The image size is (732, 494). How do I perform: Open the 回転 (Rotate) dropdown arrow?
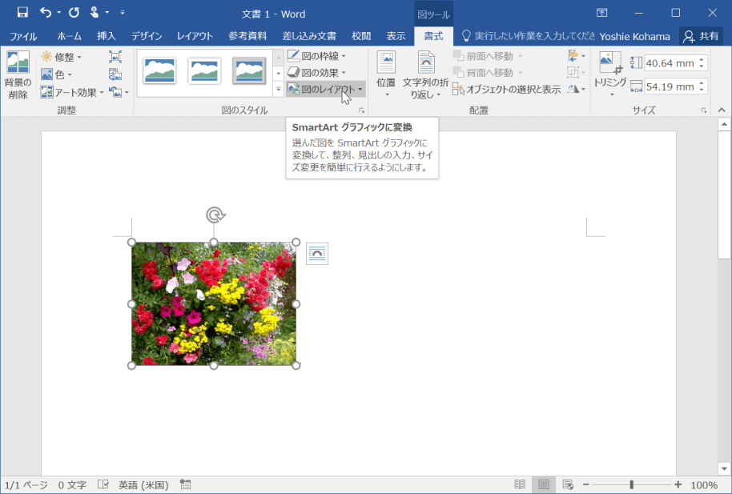585,89
